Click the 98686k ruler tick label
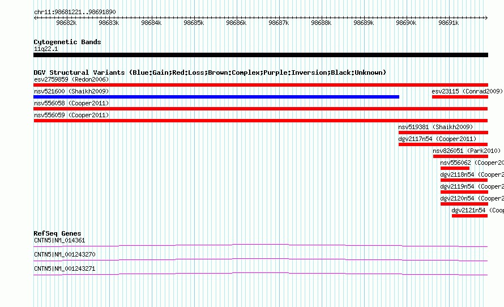 [x=236, y=23]
